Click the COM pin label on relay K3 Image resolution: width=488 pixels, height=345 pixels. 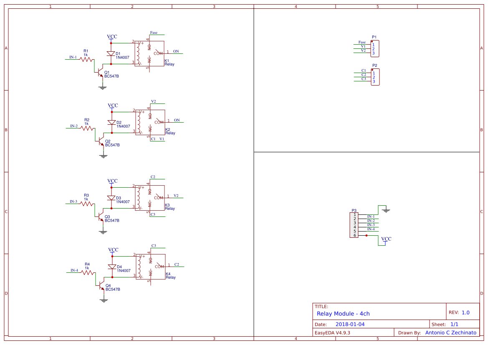[x=158, y=198]
